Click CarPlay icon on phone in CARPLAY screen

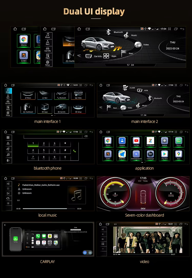[15, 239]
